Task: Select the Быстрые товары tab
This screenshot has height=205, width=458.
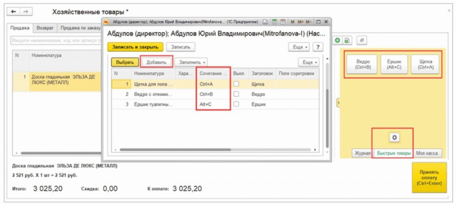Action: pos(394,153)
